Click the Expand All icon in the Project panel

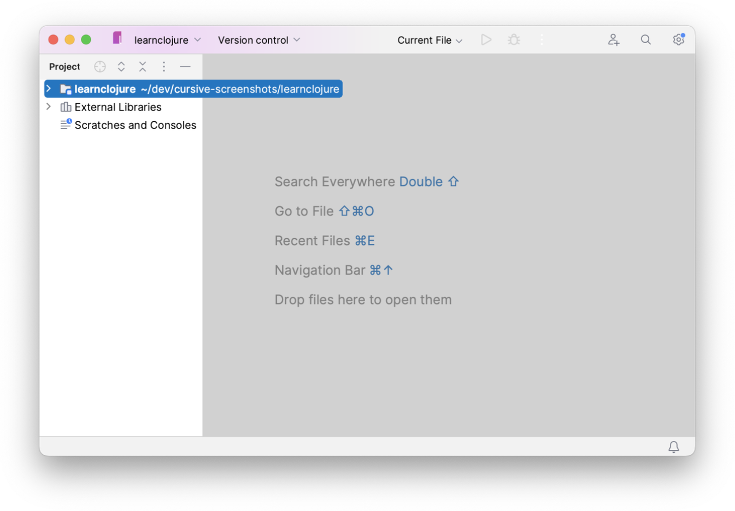[121, 67]
